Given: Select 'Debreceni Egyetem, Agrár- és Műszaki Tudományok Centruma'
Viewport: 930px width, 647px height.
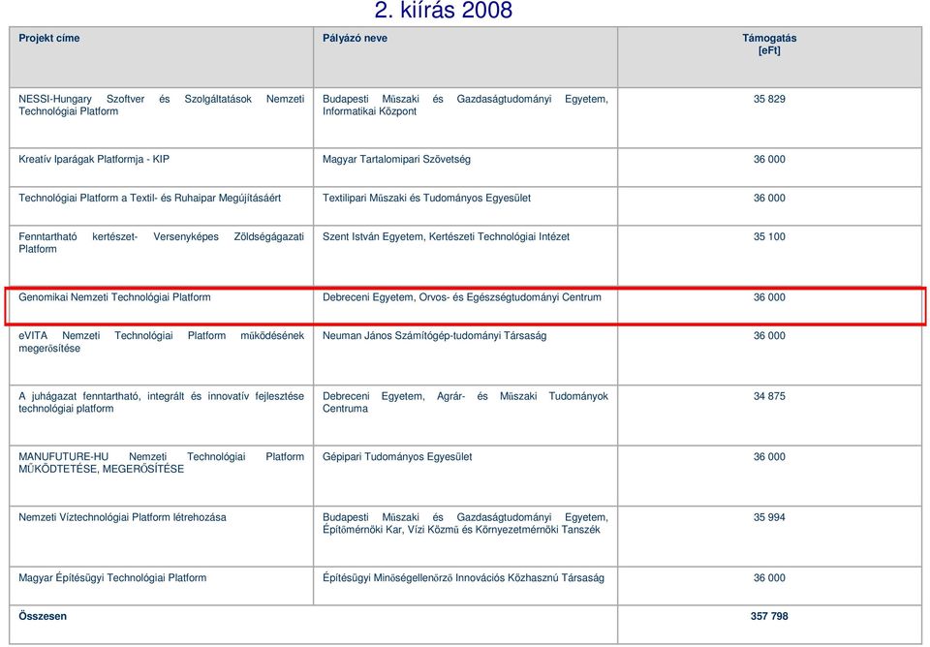Looking at the screenshot, I should click(465, 402).
